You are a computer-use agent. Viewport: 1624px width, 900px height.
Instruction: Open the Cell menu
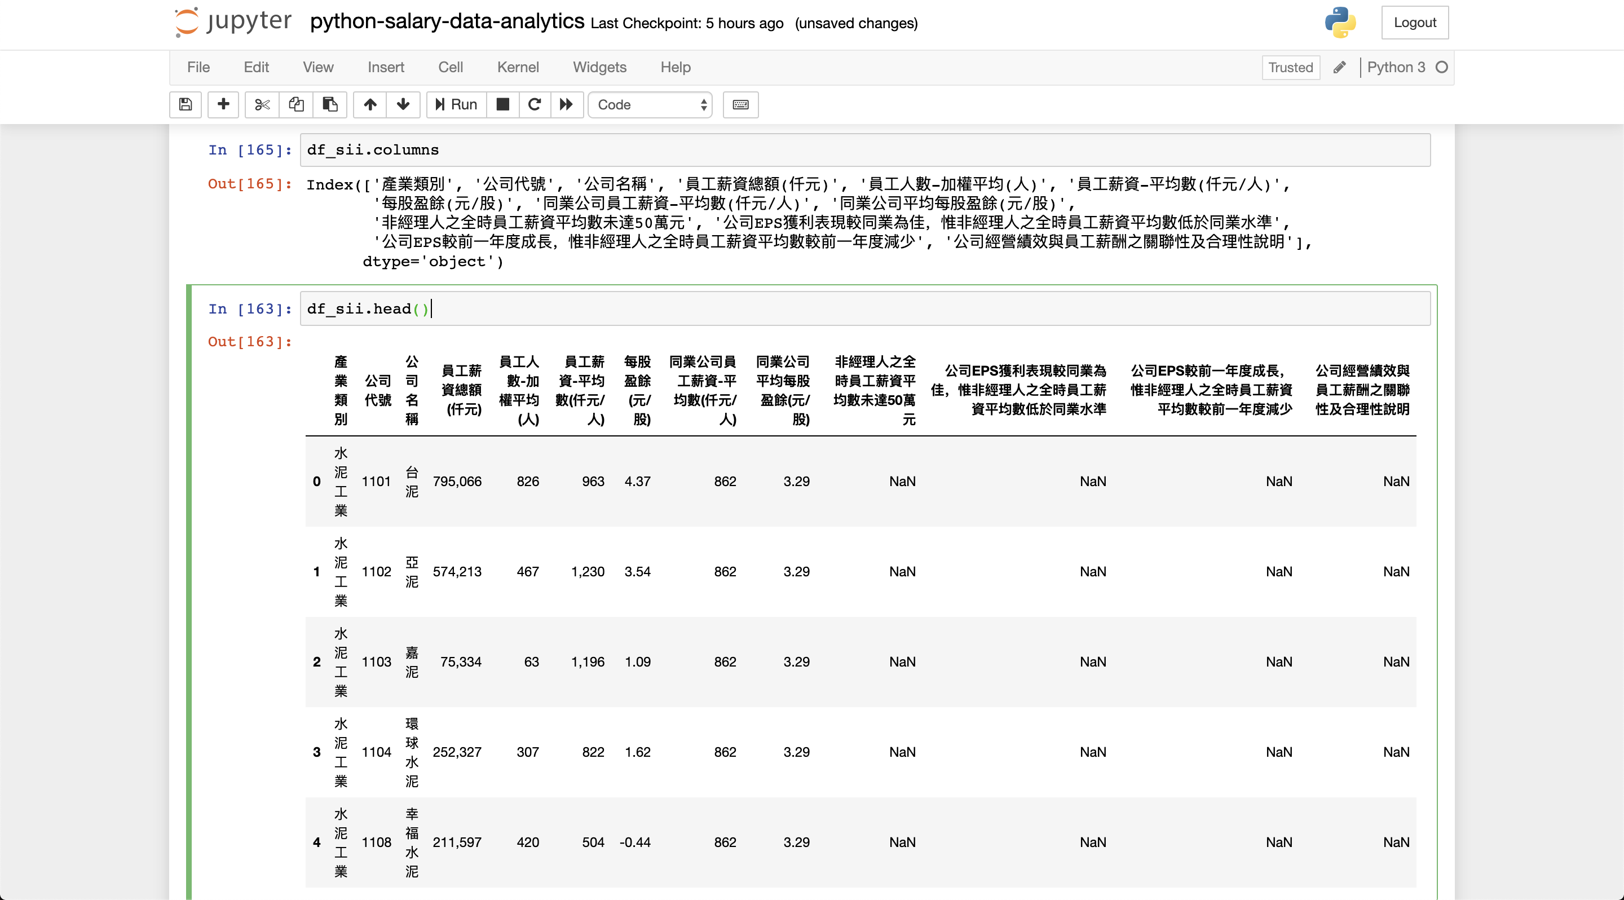click(451, 68)
